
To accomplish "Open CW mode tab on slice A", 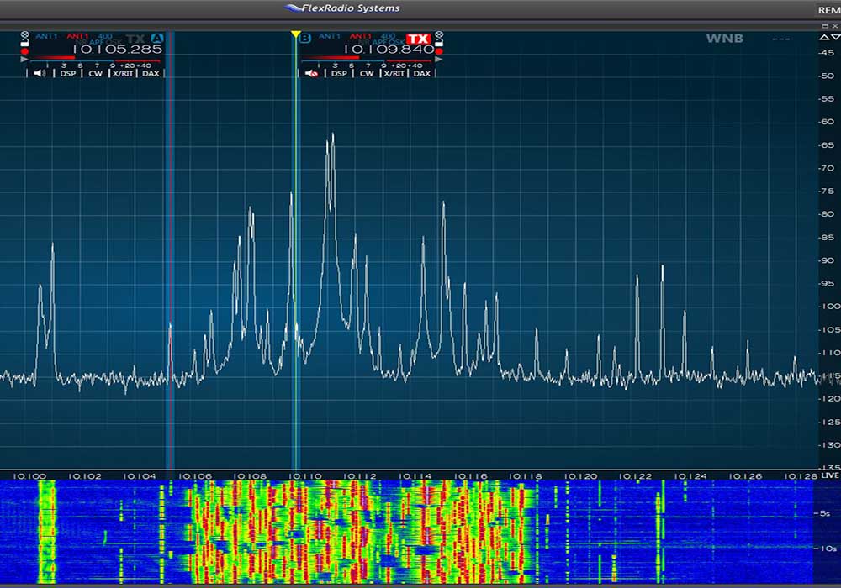I will [x=96, y=73].
